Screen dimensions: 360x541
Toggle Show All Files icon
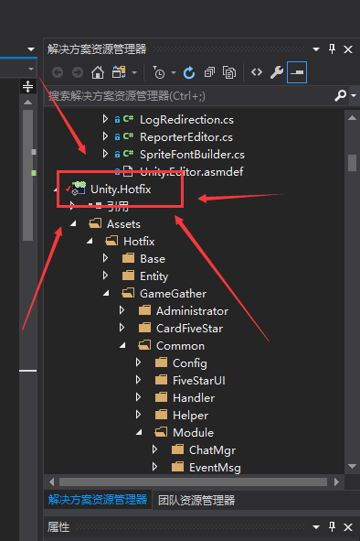[x=229, y=72]
